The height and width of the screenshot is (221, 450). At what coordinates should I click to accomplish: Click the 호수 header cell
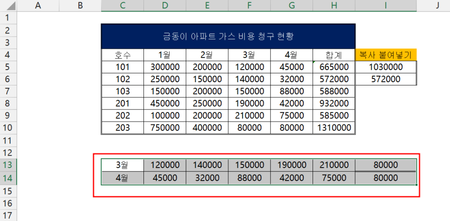pos(123,55)
